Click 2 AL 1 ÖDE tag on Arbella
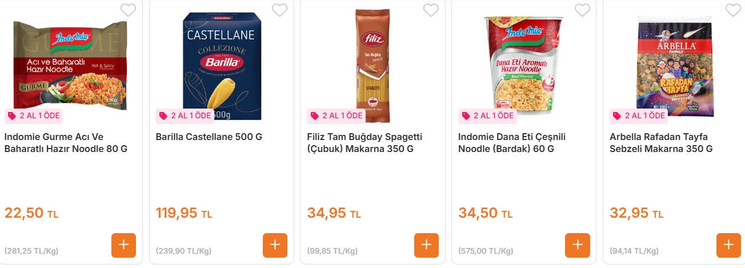 639,116
